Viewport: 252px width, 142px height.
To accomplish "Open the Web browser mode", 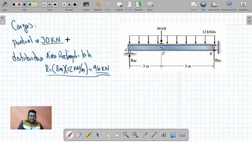I will pyautogui.click(x=203, y=4).
